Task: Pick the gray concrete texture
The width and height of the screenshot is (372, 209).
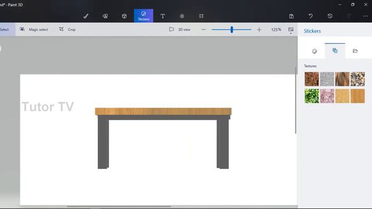Action: [x=327, y=79]
